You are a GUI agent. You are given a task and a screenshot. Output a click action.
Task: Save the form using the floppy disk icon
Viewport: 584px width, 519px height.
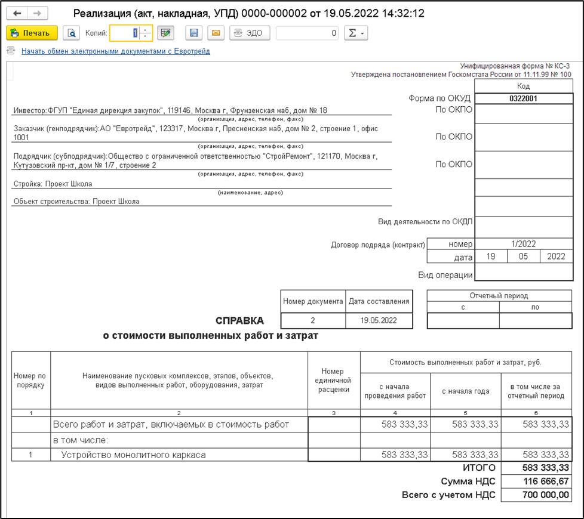193,33
